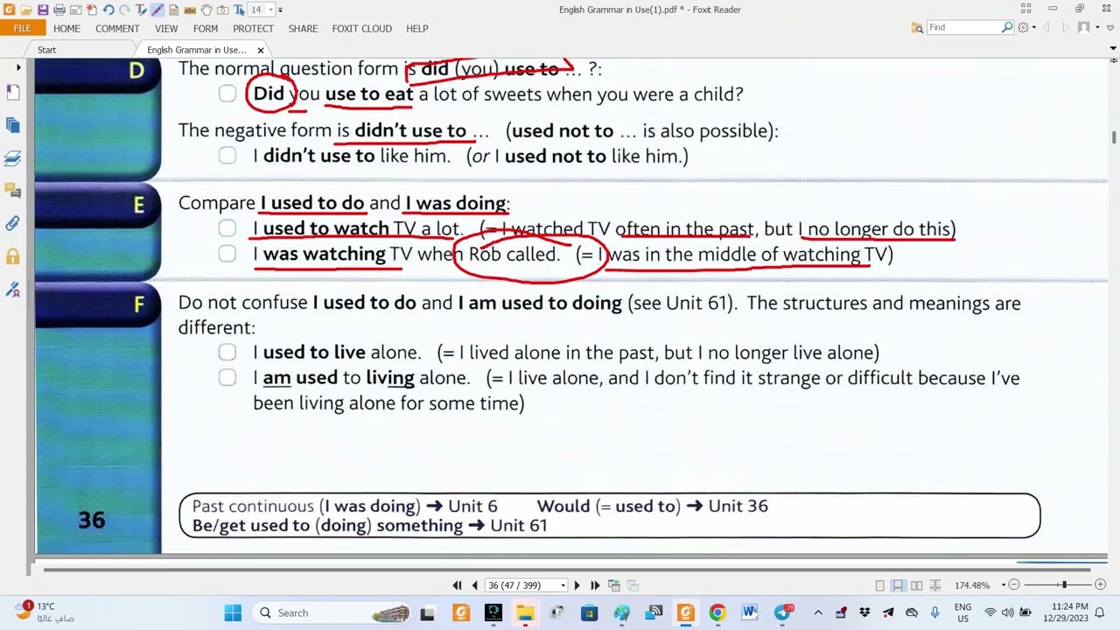Open the FILE menu
The width and height of the screenshot is (1120, 630).
(x=22, y=28)
